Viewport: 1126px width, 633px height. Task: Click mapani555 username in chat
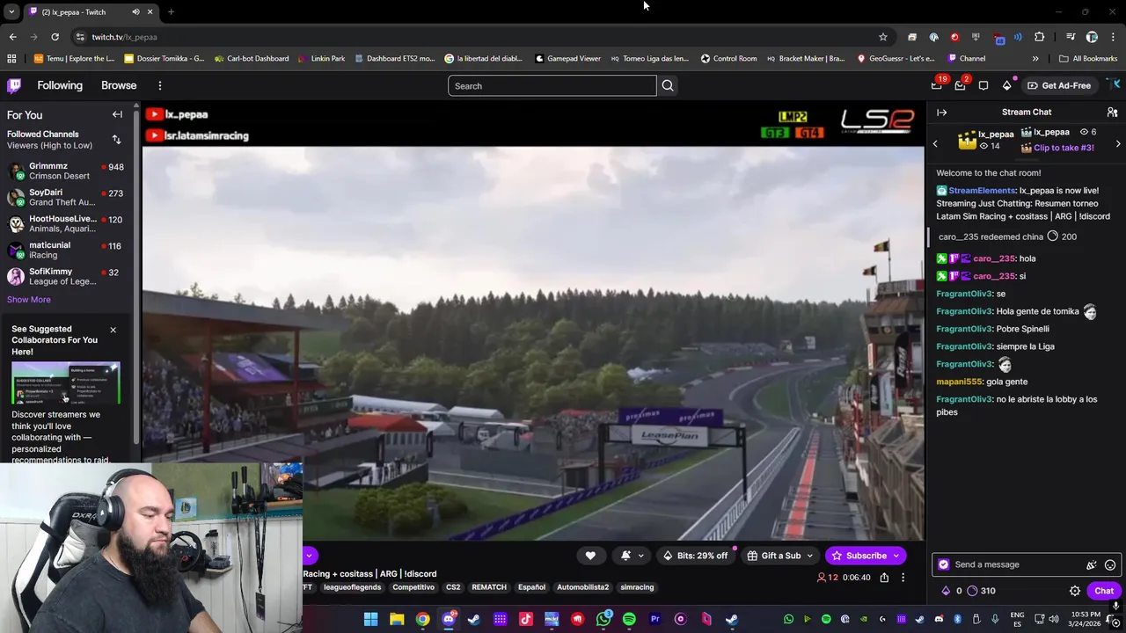coord(959,382)
